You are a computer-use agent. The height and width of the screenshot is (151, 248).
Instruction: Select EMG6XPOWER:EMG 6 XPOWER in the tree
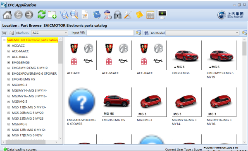pyautogui.click(x=34, y=73)
